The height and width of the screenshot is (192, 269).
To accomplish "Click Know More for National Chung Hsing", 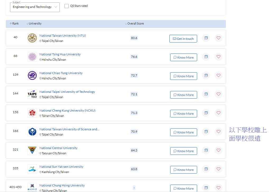I will [184, 188].
